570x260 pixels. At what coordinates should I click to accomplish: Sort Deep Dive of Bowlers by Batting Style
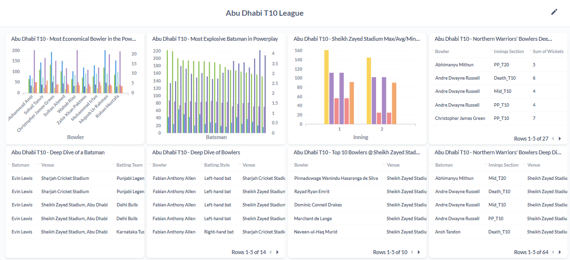click(x=217, y=165)
